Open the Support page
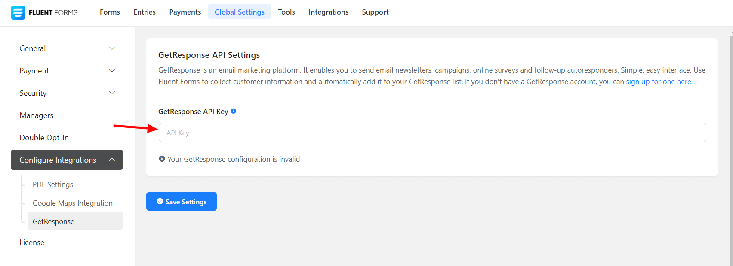733x266 pixels. (375, 12)
